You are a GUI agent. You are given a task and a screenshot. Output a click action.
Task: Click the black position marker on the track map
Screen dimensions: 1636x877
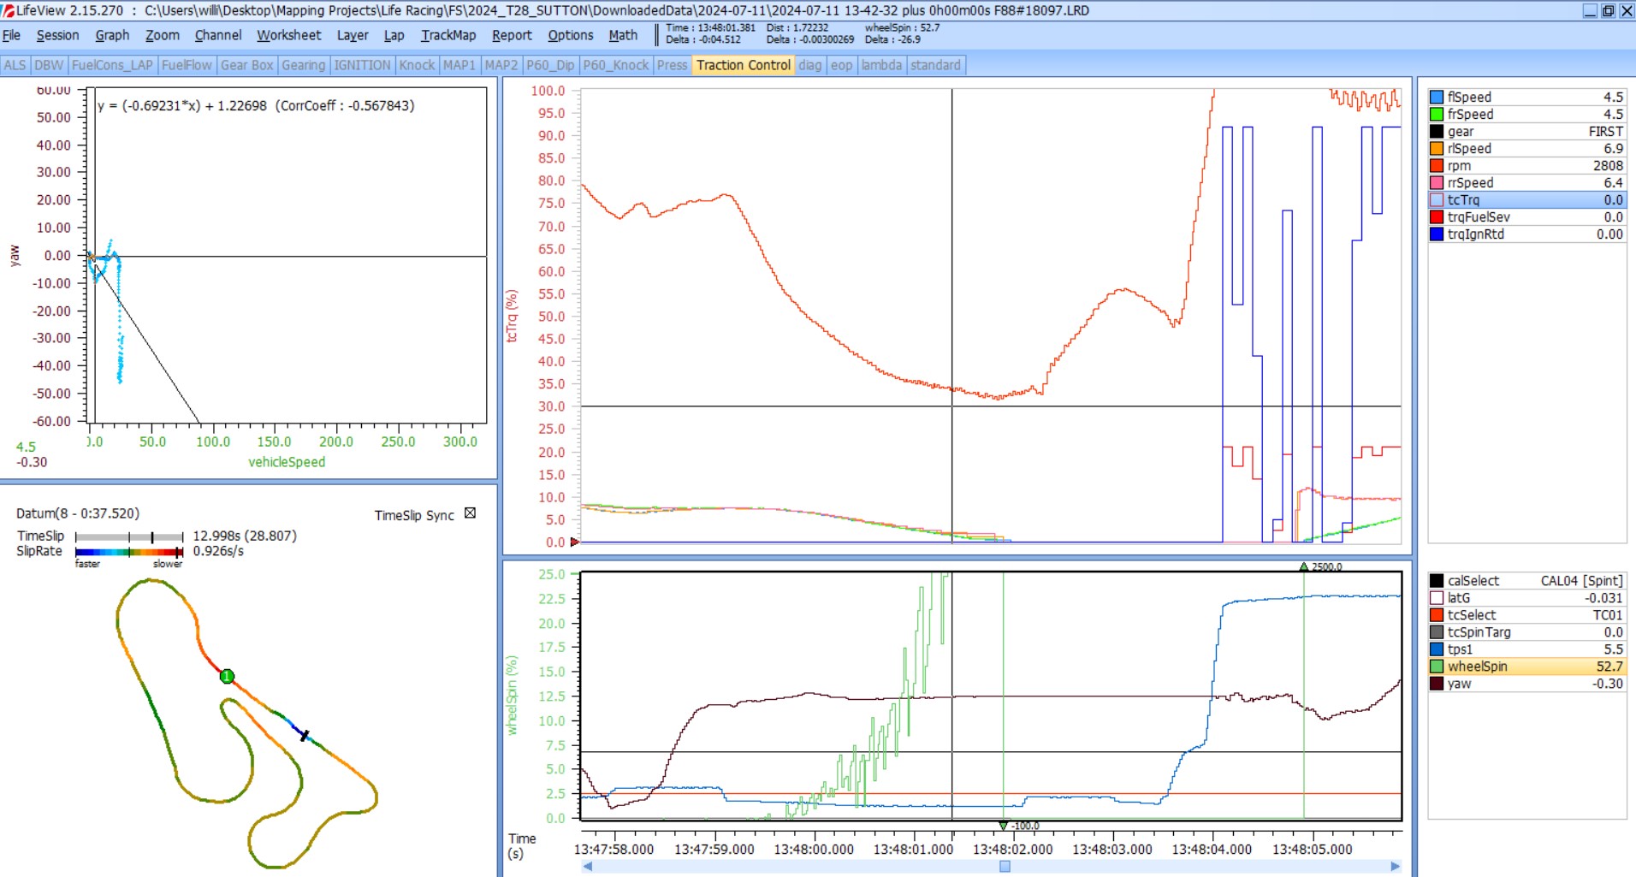pyautogui.click(x=304, y=735)
